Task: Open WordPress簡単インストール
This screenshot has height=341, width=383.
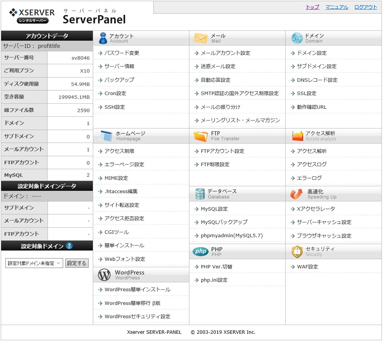Action: point(137,290)
